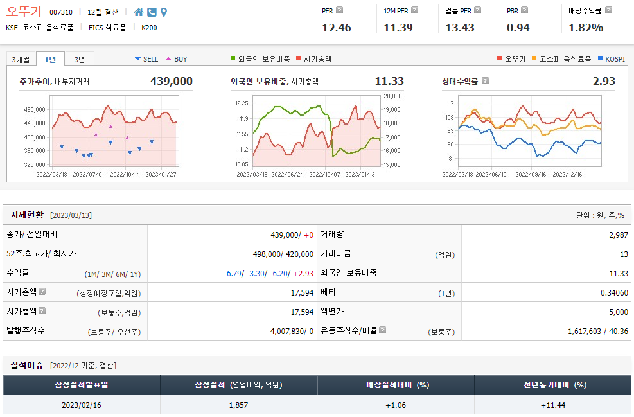Click stock code 007310
This screenshot has height=417, width=634.
point(61,13)
